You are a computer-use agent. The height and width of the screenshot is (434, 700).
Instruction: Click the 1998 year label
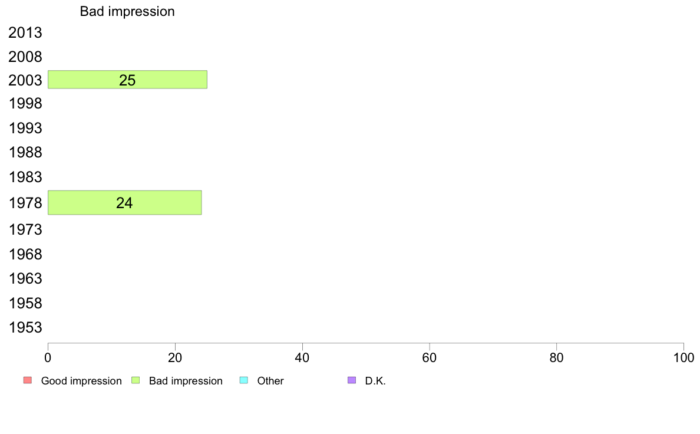pyautogui.click(x=25, y=104)
